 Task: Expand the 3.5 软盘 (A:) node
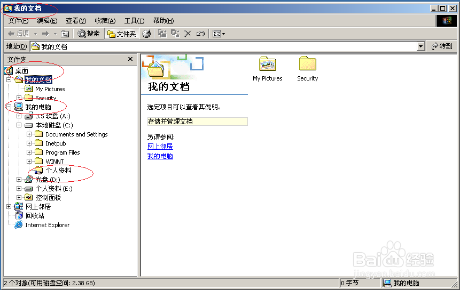pos(19,116)
